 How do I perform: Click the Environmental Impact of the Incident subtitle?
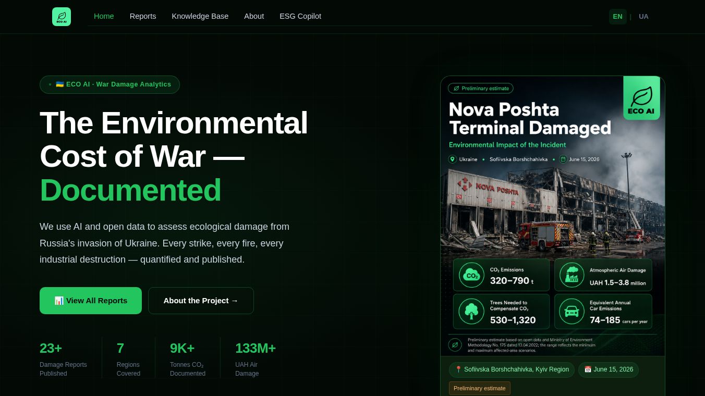507,145
